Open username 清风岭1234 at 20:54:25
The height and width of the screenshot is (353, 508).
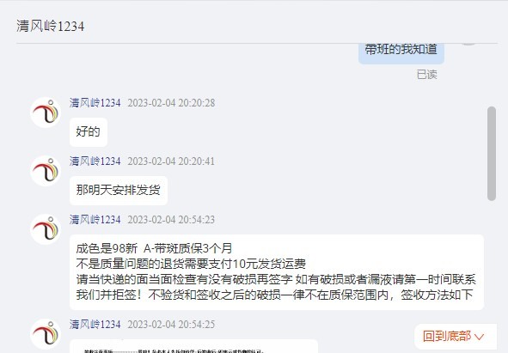pos(95,324)
